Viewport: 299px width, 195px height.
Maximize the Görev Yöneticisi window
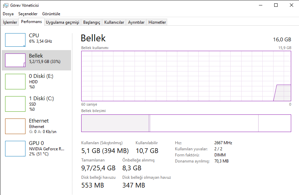276,5
